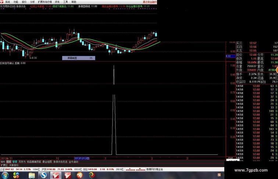This screenshot has width=278, height=179.
Task: Open the Windows Start menu
Action: [5, 175]
